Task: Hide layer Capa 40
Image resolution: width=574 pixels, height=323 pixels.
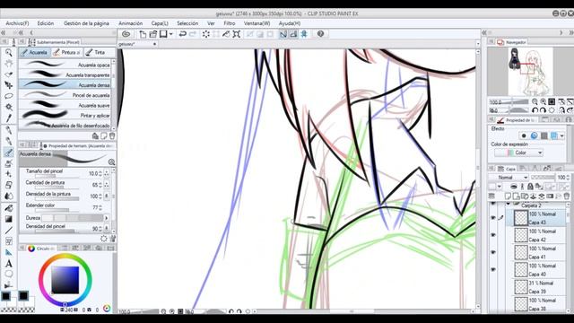Action: pyautogui.click(x=493, y=269)
